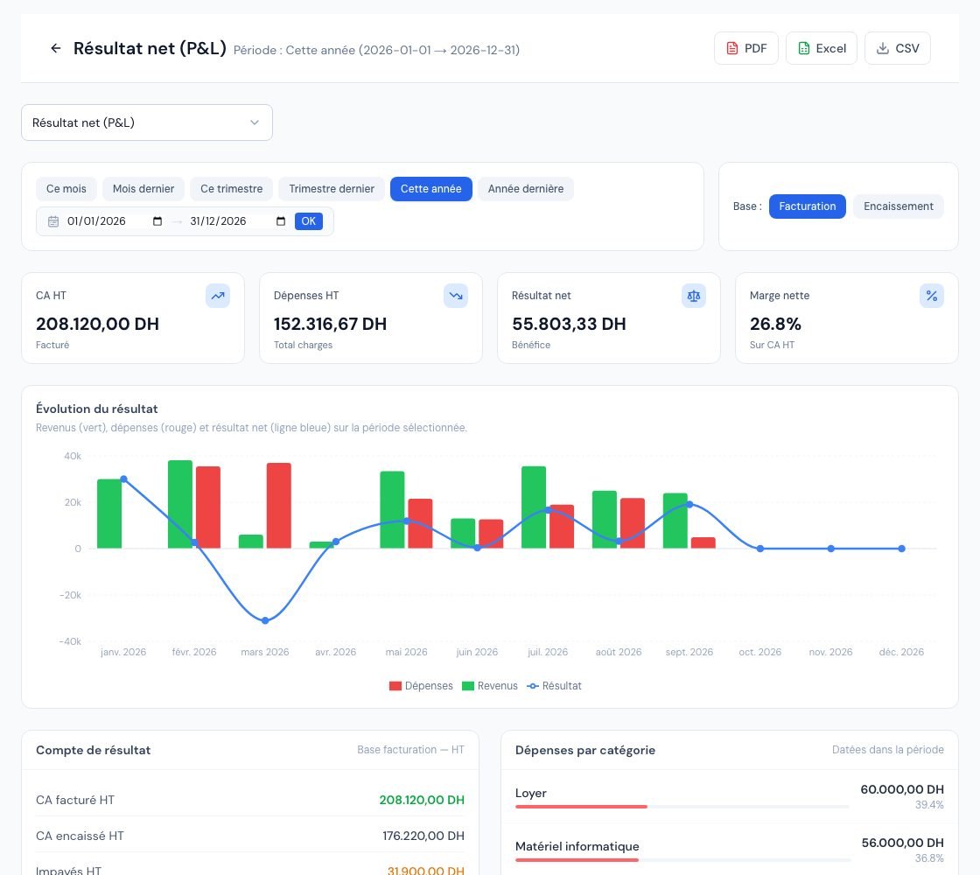980x875 pixels.
Task: Click the Loyer amount 60.000,00 DH
Action: pos(902,789)
